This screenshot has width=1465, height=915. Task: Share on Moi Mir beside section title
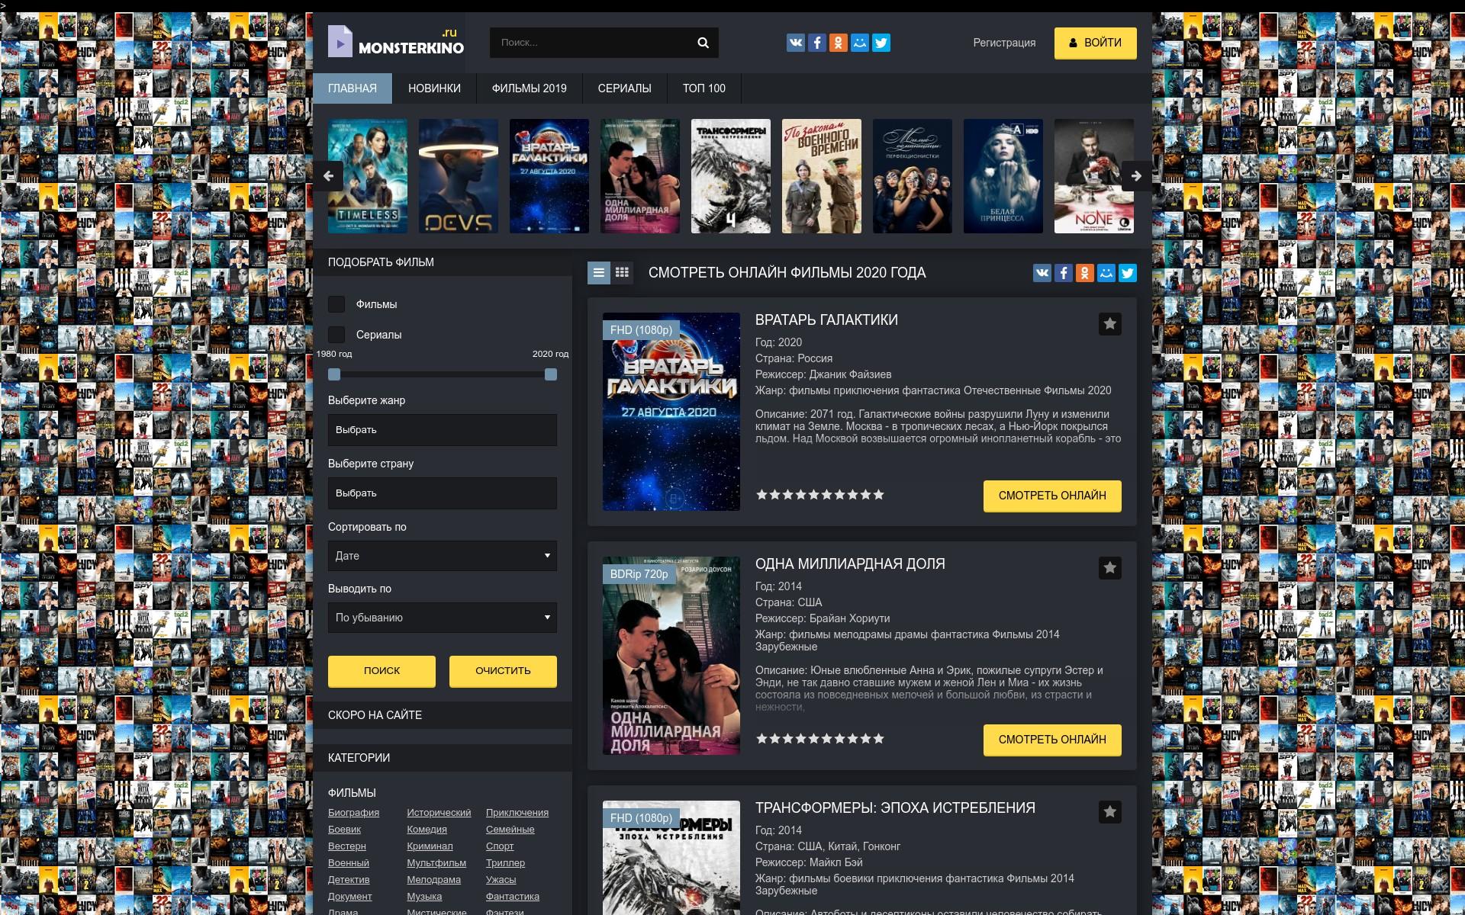(x=1106, y=273)
